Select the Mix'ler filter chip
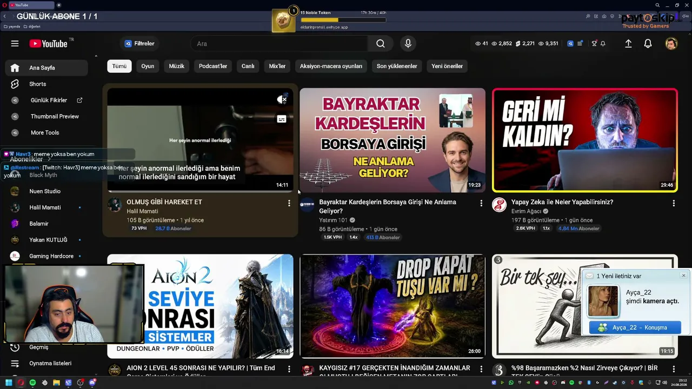This screenshot has width=692, height=389. [x=277, y=66]
